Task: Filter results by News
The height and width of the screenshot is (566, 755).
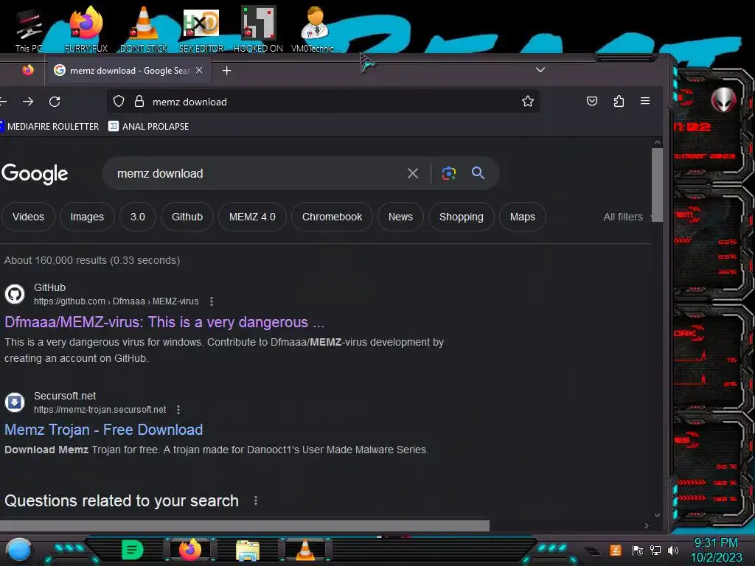Action: pos(400,217)
